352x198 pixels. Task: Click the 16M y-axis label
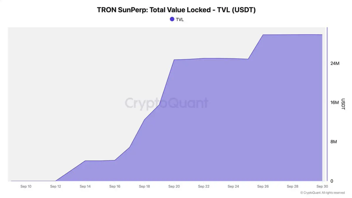coord(335,102)
